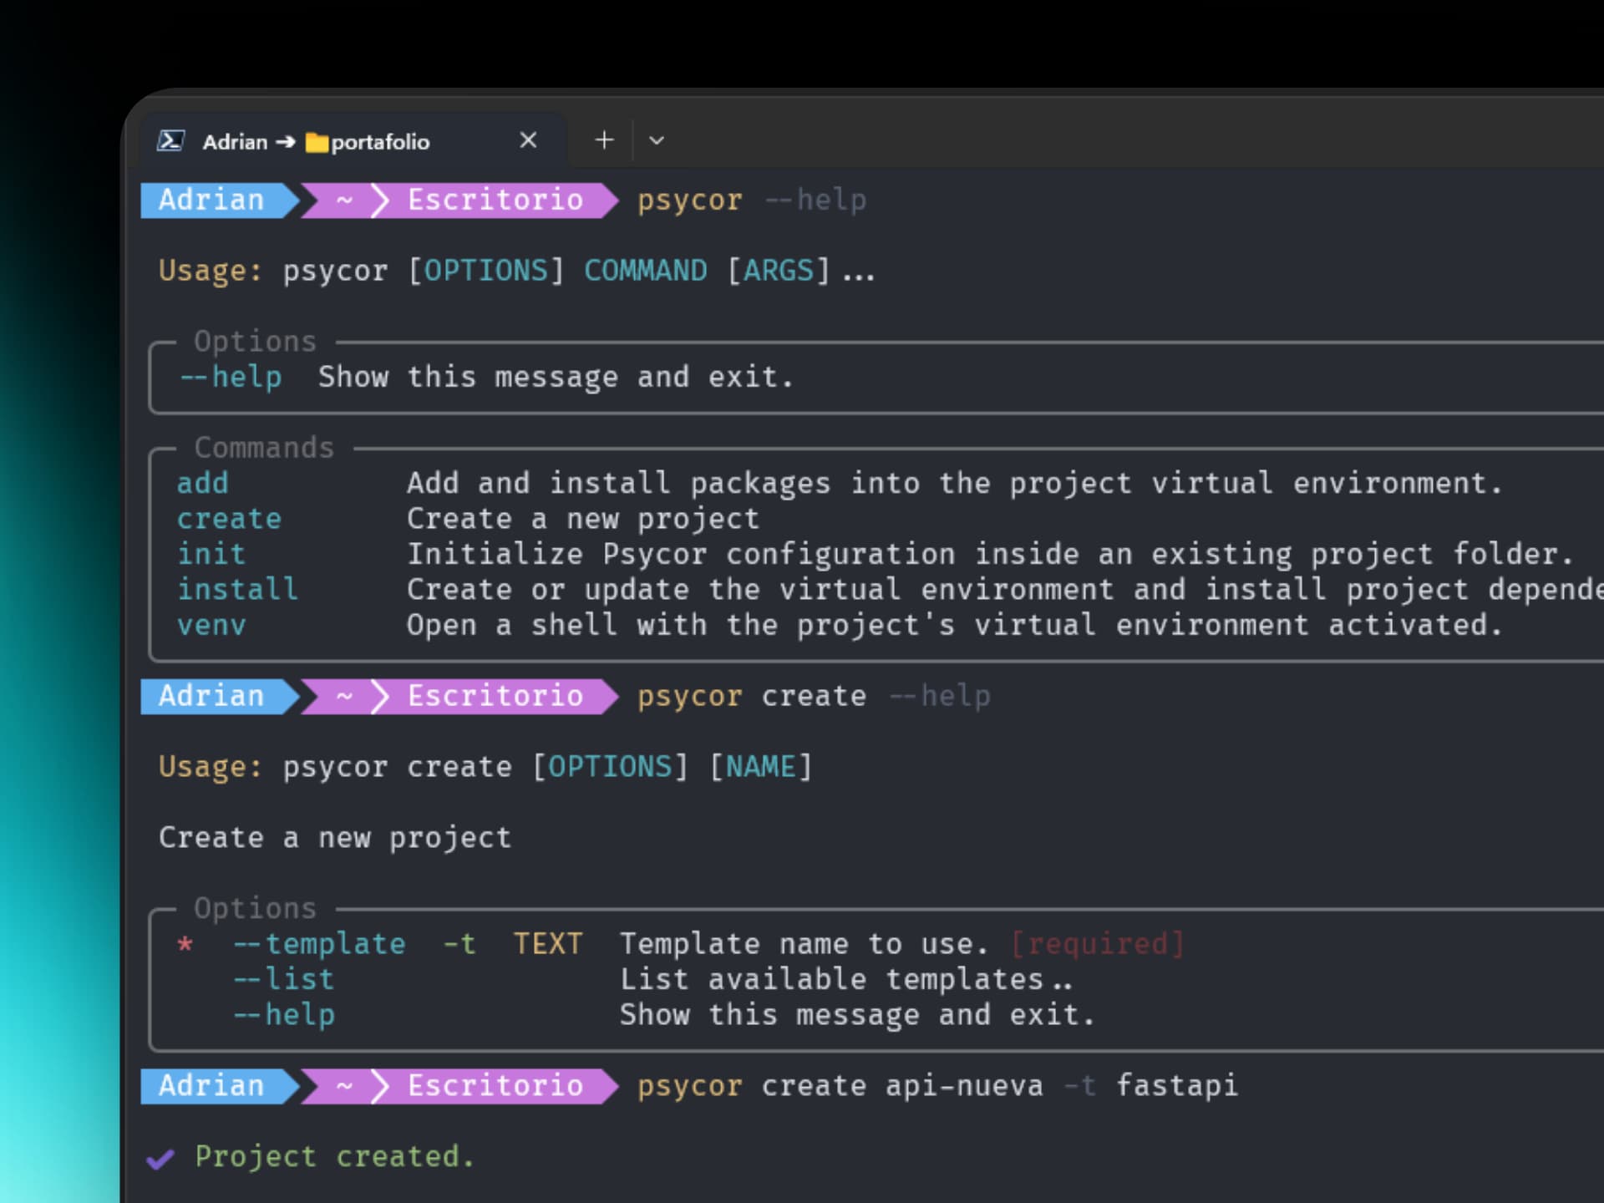Viewport: 1604px width, 1203px height.
Task: Close the Adrian portafolio tab
Action: pyautogui.click(x=528, y=140)
